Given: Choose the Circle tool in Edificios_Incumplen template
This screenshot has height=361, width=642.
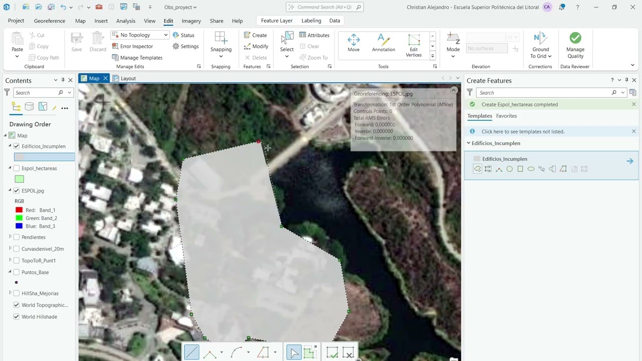Looking at the screenshot, I should tap(510, 169).
